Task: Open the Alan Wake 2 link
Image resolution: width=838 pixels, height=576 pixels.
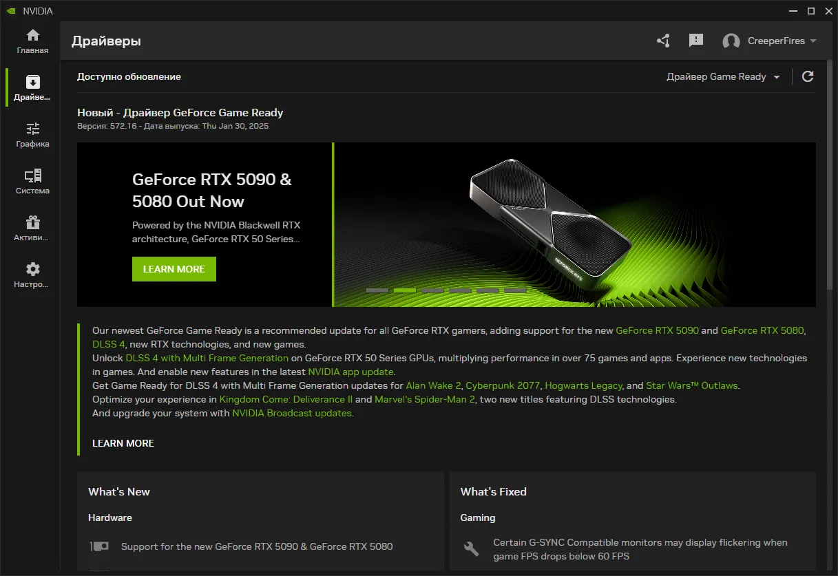Action: (x=434, y=385)
